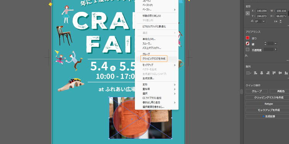The height and width of the screenshot is (144, 289).
Task: Choose クリッピングマスクを作成 in context menu
Action: [157, 59]
